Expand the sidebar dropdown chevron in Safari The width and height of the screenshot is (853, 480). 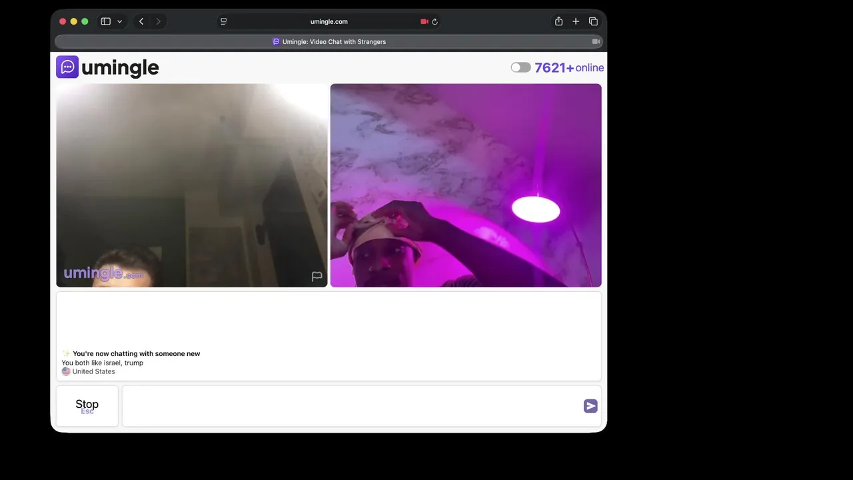click(x=120, y=21)
